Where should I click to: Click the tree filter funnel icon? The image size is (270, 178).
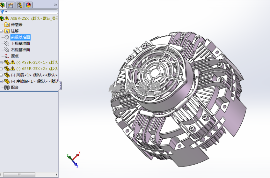[3, 11]
